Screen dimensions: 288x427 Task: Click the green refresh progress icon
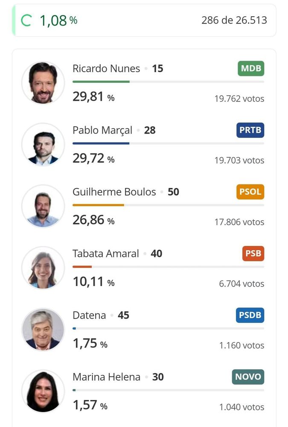(x=26, y=20)
